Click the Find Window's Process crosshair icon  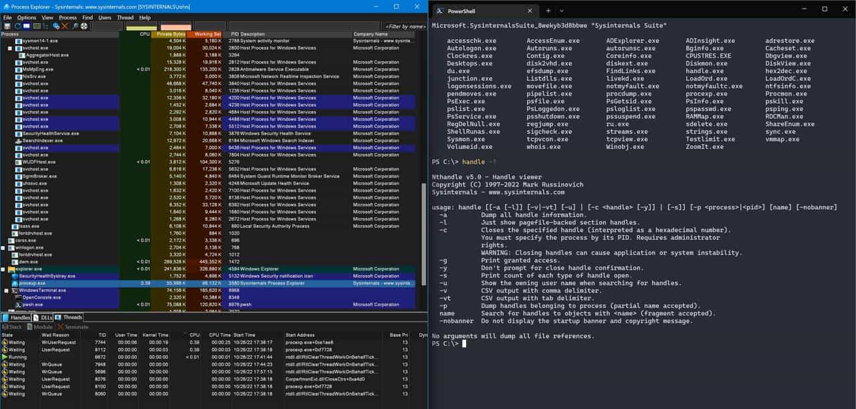pyautogui.click(x=85, y=26)
